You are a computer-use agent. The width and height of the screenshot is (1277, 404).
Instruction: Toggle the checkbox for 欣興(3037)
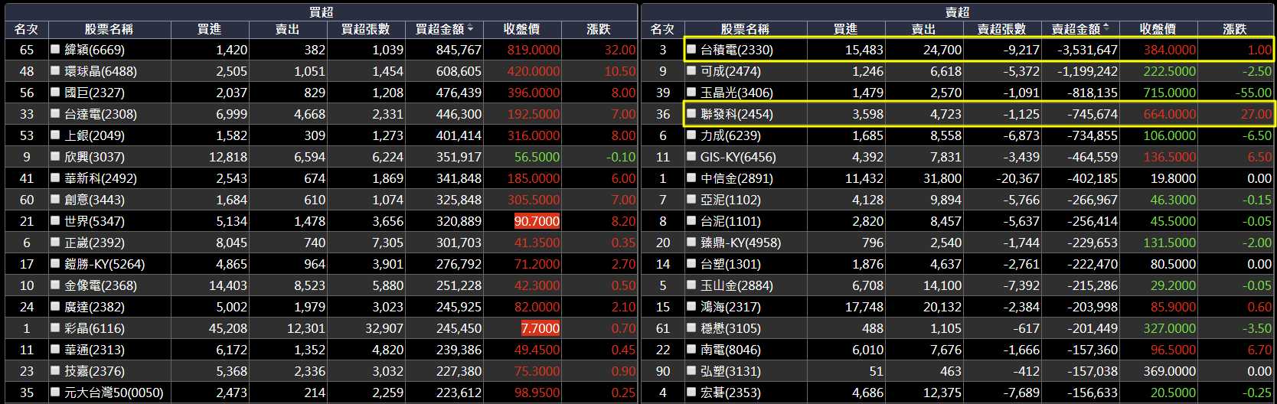(x=55, y=156)
